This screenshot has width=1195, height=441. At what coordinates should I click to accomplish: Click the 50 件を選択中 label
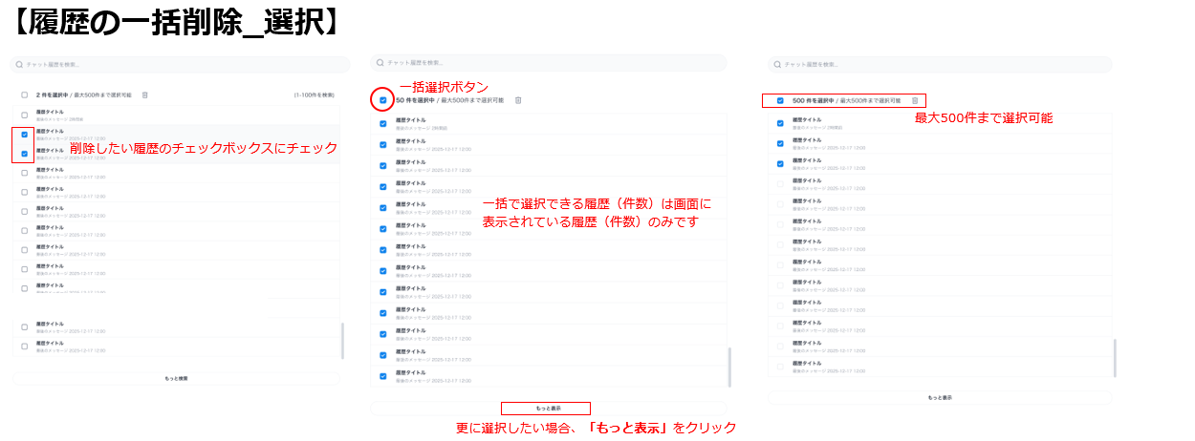click(x=414, y=100)
